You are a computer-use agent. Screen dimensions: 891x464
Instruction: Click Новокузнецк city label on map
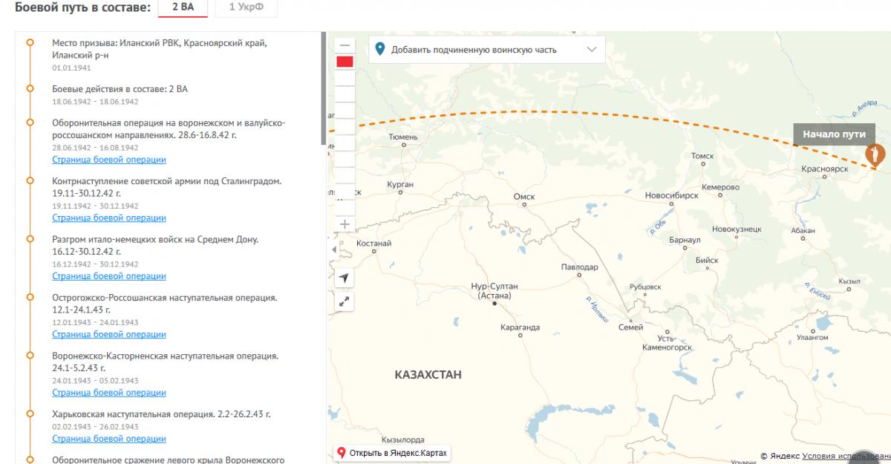(737, 229)
